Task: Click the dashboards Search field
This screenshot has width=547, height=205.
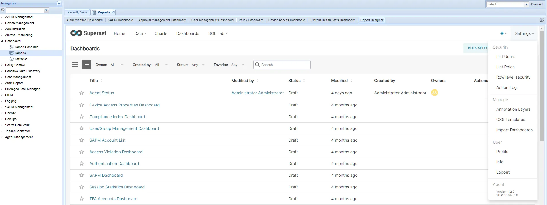Action: pos(282,65)
